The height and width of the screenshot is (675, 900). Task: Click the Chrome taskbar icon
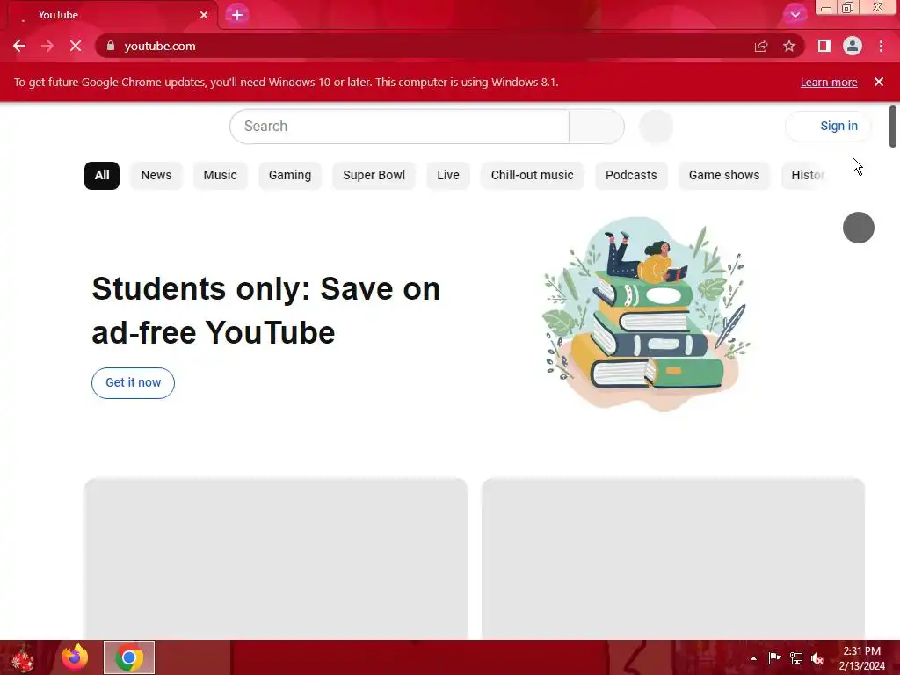129,657
